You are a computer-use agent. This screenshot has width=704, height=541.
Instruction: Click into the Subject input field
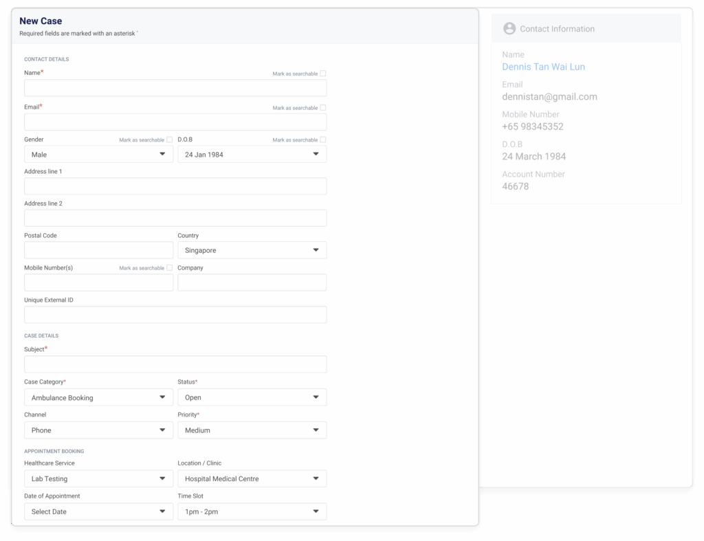[x=175, y=364]
